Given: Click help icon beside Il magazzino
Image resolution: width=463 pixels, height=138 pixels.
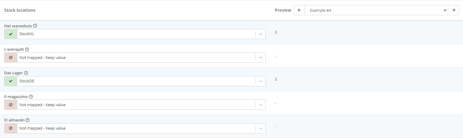Looking at the screenshot, I should tap(31, 97).
